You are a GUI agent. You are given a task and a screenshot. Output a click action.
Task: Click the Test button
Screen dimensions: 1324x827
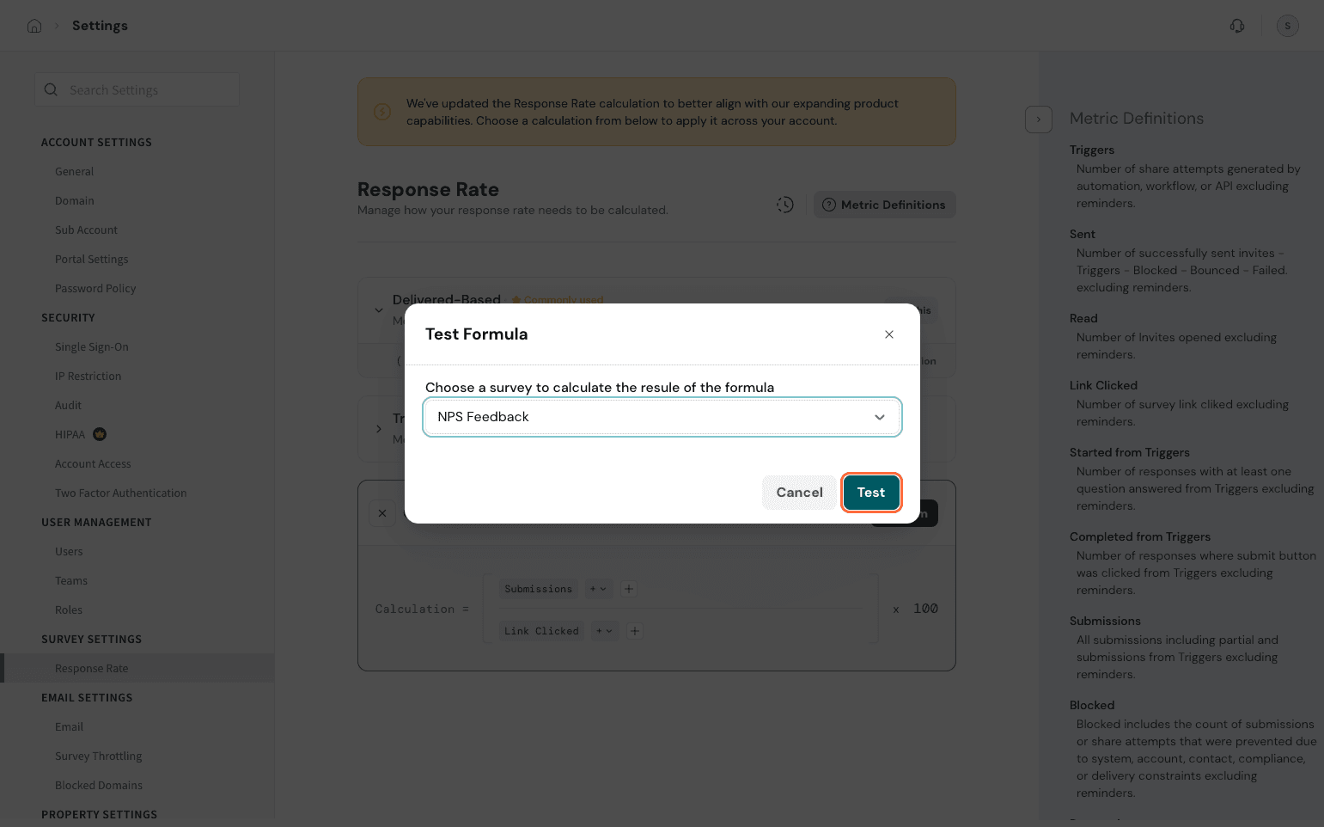[x=870, y=493]
